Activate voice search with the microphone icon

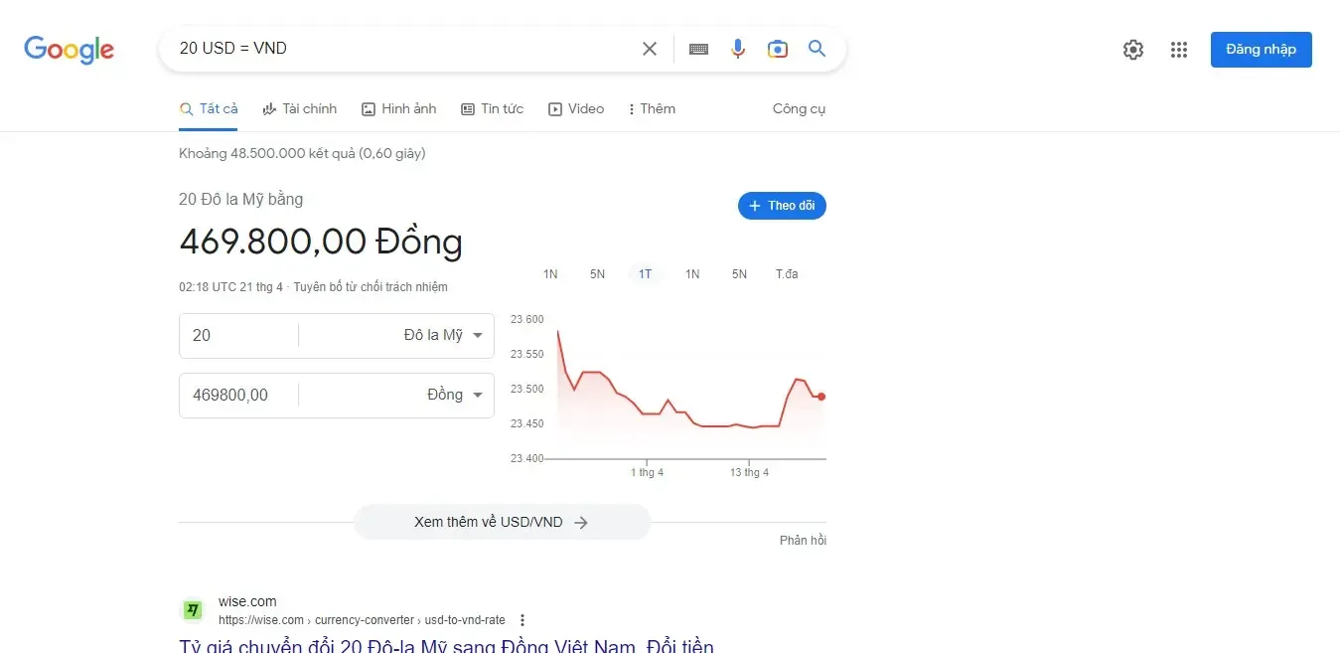coord(737,48)
